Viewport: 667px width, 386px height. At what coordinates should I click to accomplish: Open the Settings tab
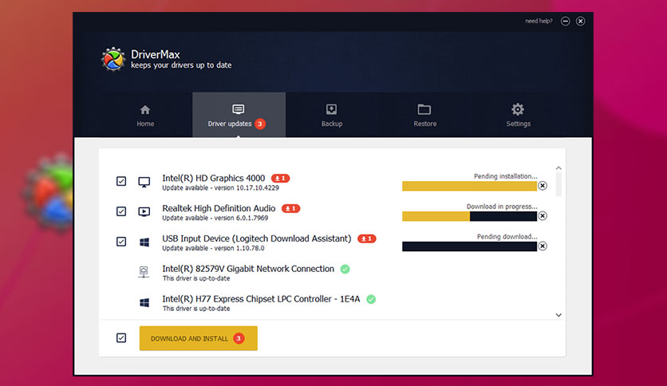pos(518,115)
